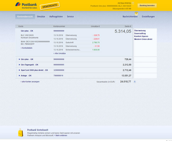Click the DEMOKONTO badge
The image size is (172, 141).
(x=50, y=6)
